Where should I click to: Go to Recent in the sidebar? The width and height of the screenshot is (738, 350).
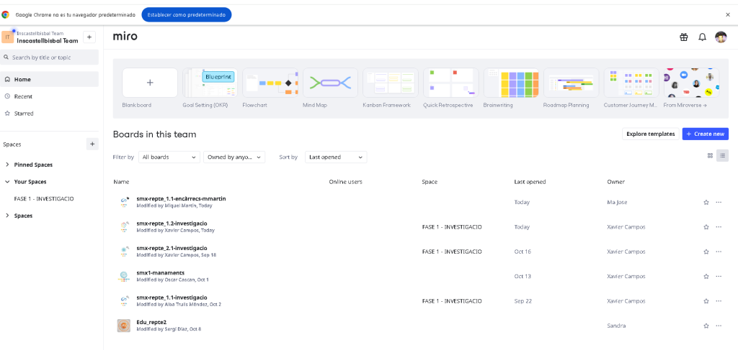[23, 96]
